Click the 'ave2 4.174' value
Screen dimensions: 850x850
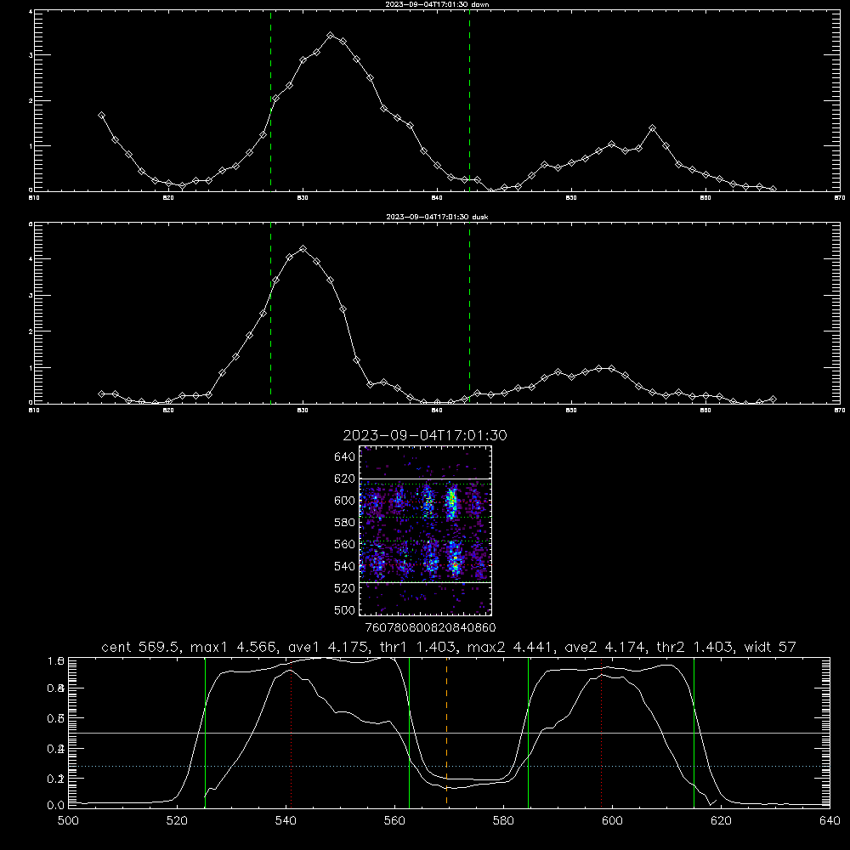click(x=606, y=647)
